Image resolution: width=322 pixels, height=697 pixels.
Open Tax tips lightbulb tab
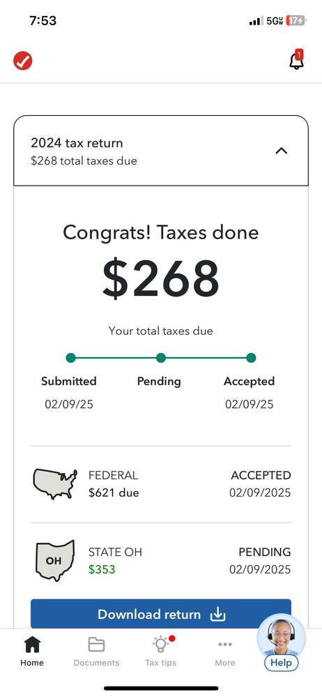pyautogui.click(x=161, y=651)
